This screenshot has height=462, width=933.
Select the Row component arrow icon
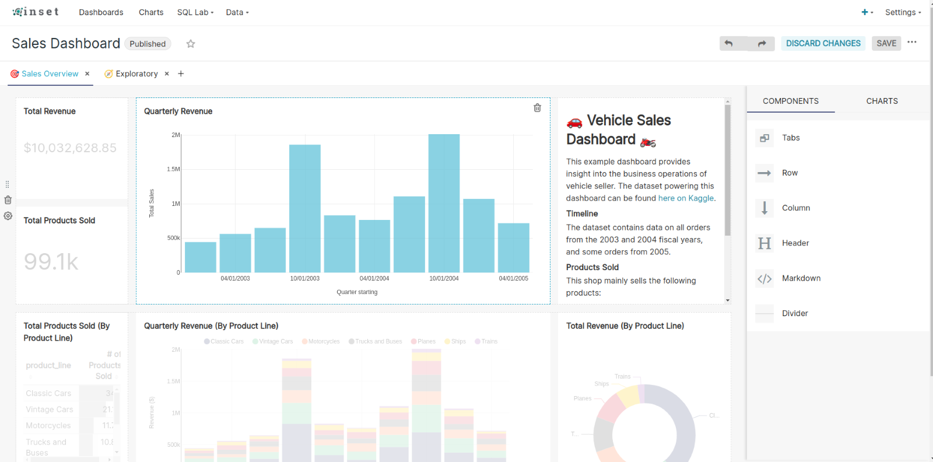pos(764,173)
